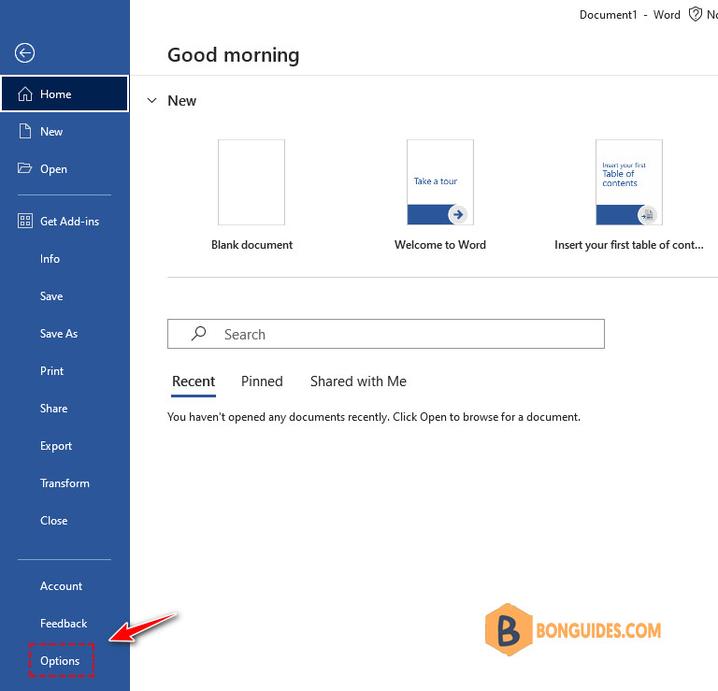Image resolution: width=718 pixels, height=691 pixels.
Task: Switch to the Pinned tab
Action: (x=262, y=381)
